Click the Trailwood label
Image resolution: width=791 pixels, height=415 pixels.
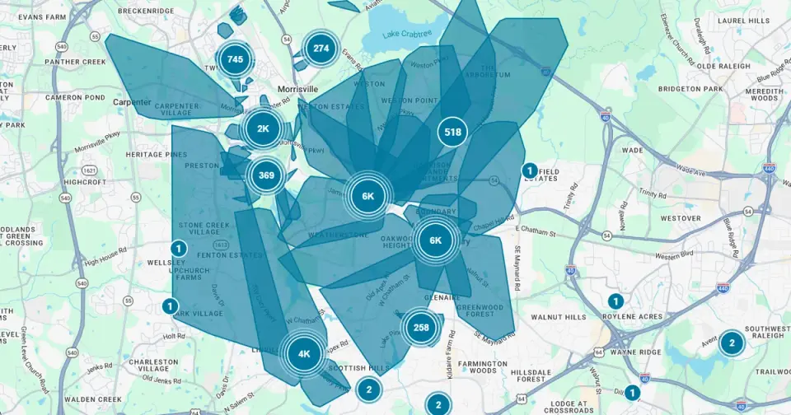pyautogui.click(x=773, y=371)
